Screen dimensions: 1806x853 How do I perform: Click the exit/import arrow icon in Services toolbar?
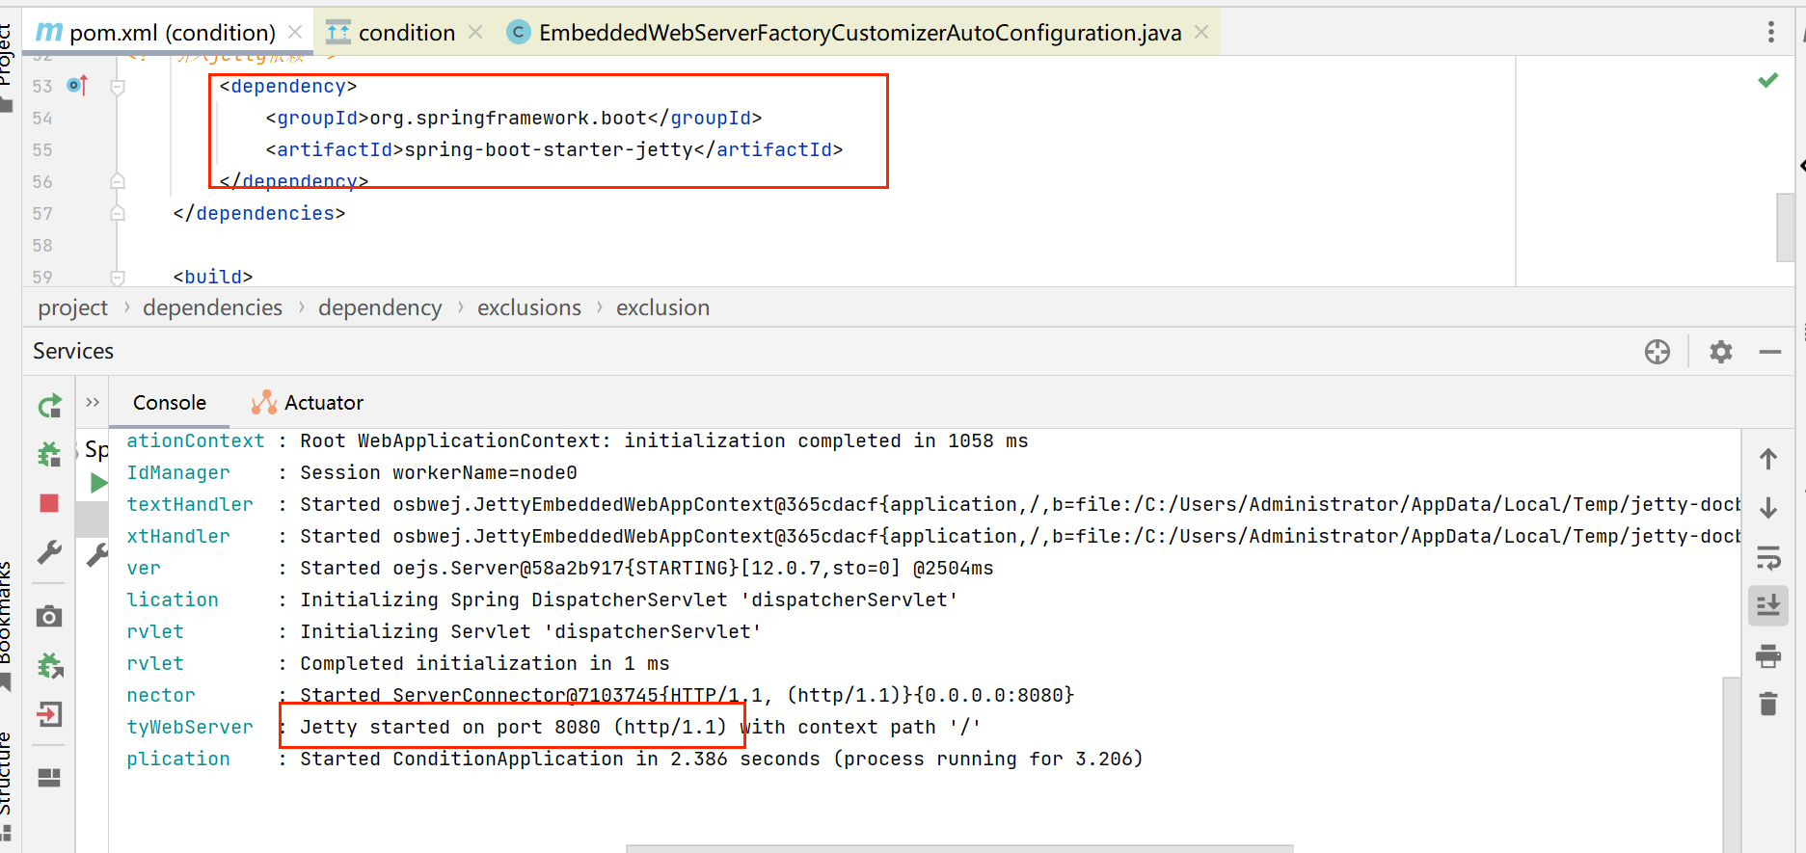coord(49,714)
